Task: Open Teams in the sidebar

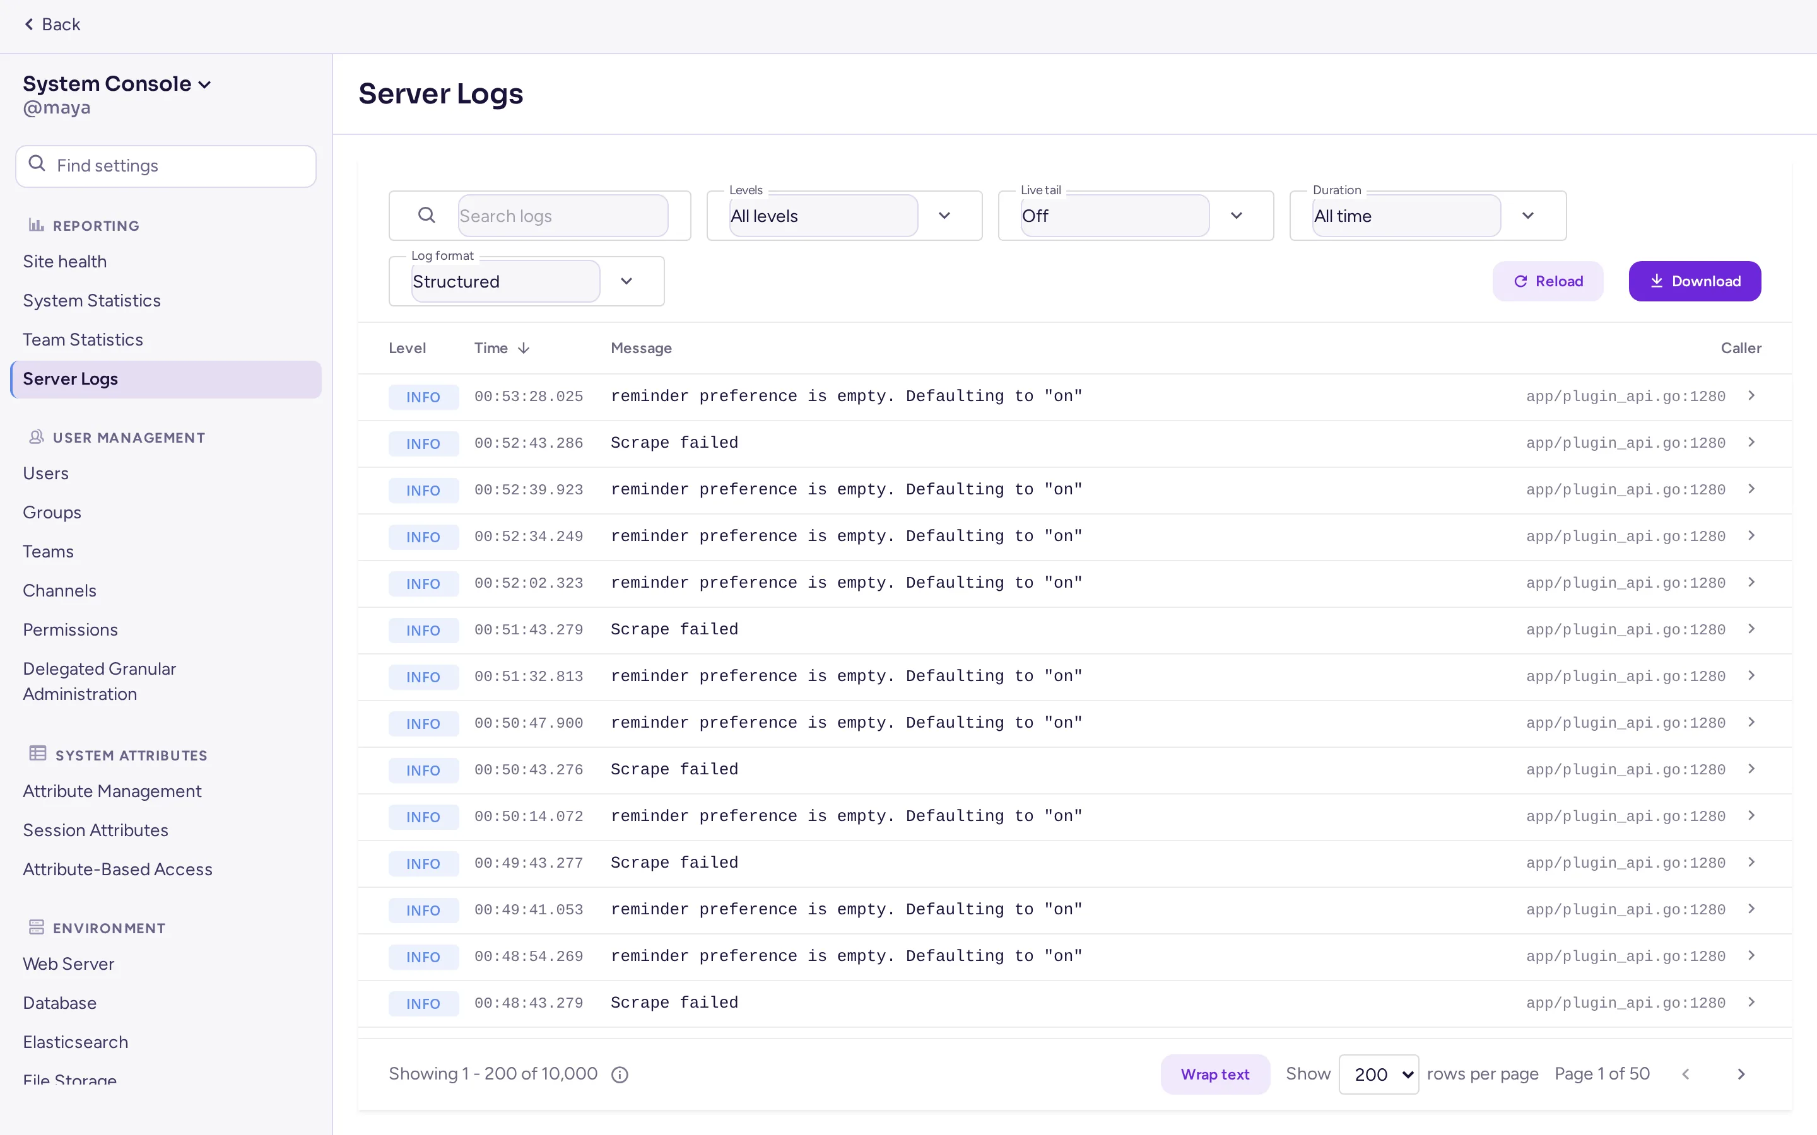Action: point(48,551)
